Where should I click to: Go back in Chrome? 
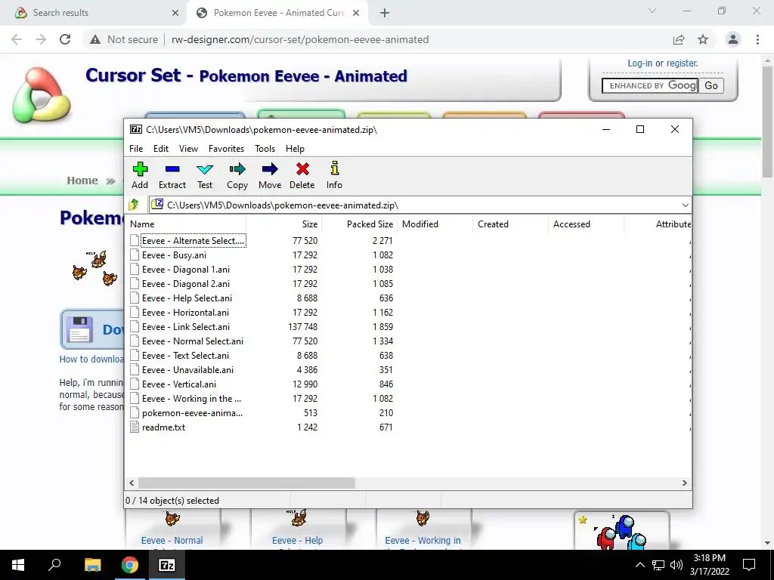tap(17, 39)
